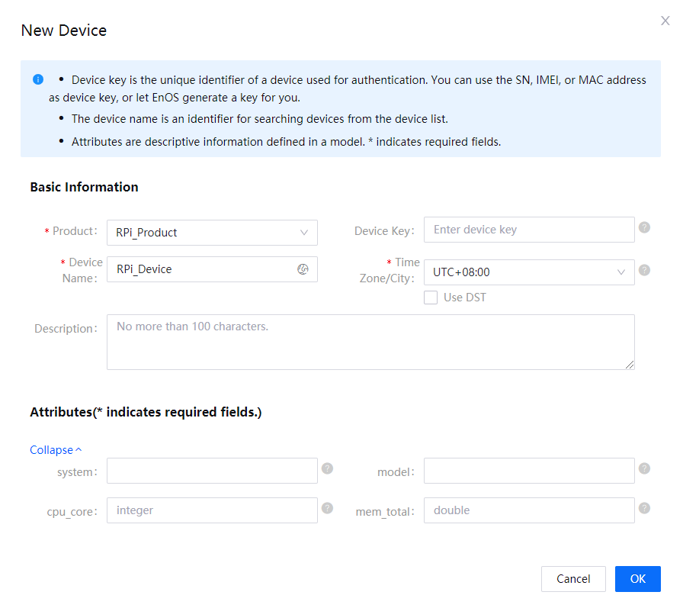Click the mem_total double input field
Image resolution: width=683 pixels, height=608 pixels.
coord(528,510)
